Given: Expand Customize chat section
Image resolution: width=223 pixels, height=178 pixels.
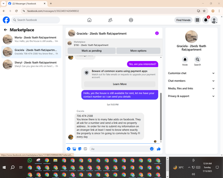Looking at the screenshot, I should tap(191, 73).
